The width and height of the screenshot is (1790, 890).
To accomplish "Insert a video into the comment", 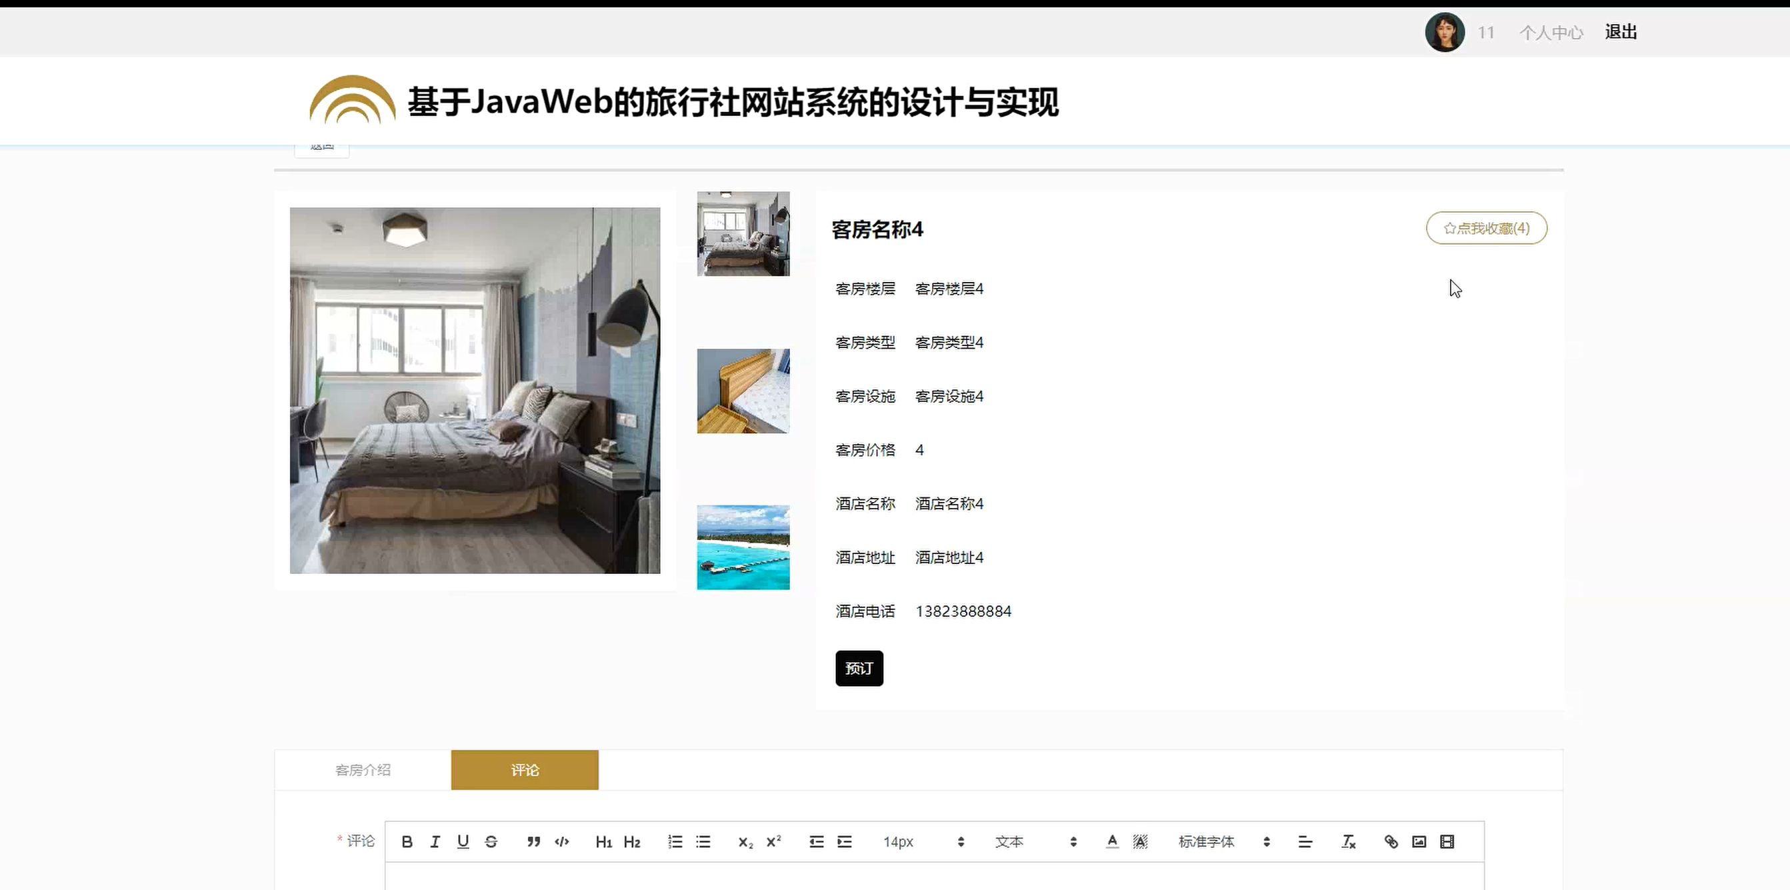I will coord(1447,841).
